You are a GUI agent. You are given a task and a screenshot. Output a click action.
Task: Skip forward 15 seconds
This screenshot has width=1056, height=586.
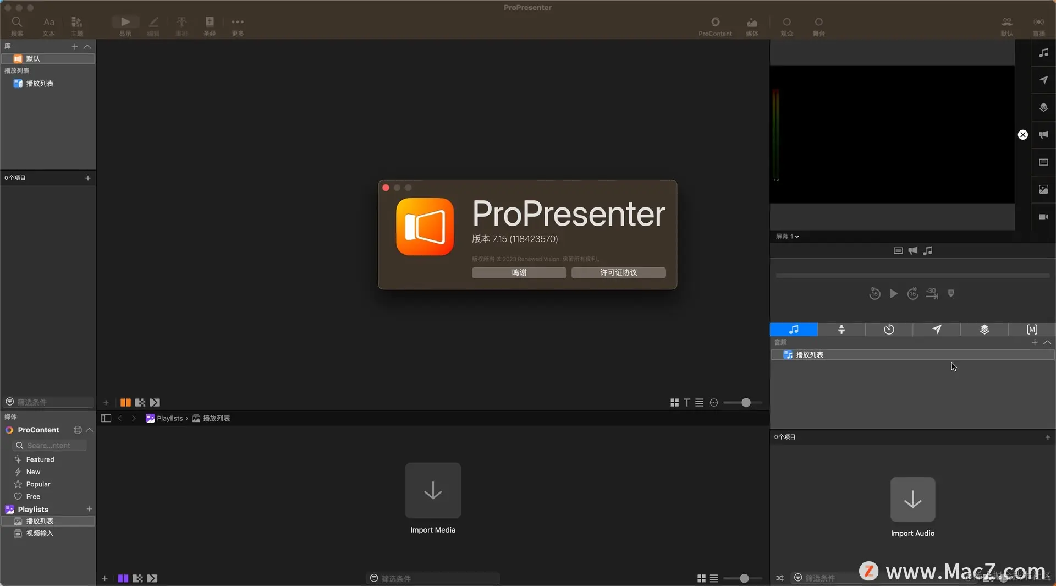point(913,294)
